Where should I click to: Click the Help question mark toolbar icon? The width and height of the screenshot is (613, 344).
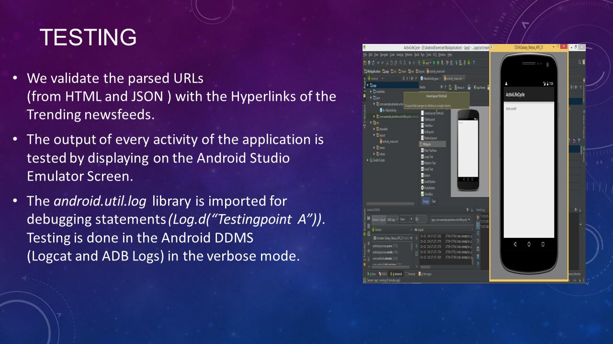click(x=474, y=63)
